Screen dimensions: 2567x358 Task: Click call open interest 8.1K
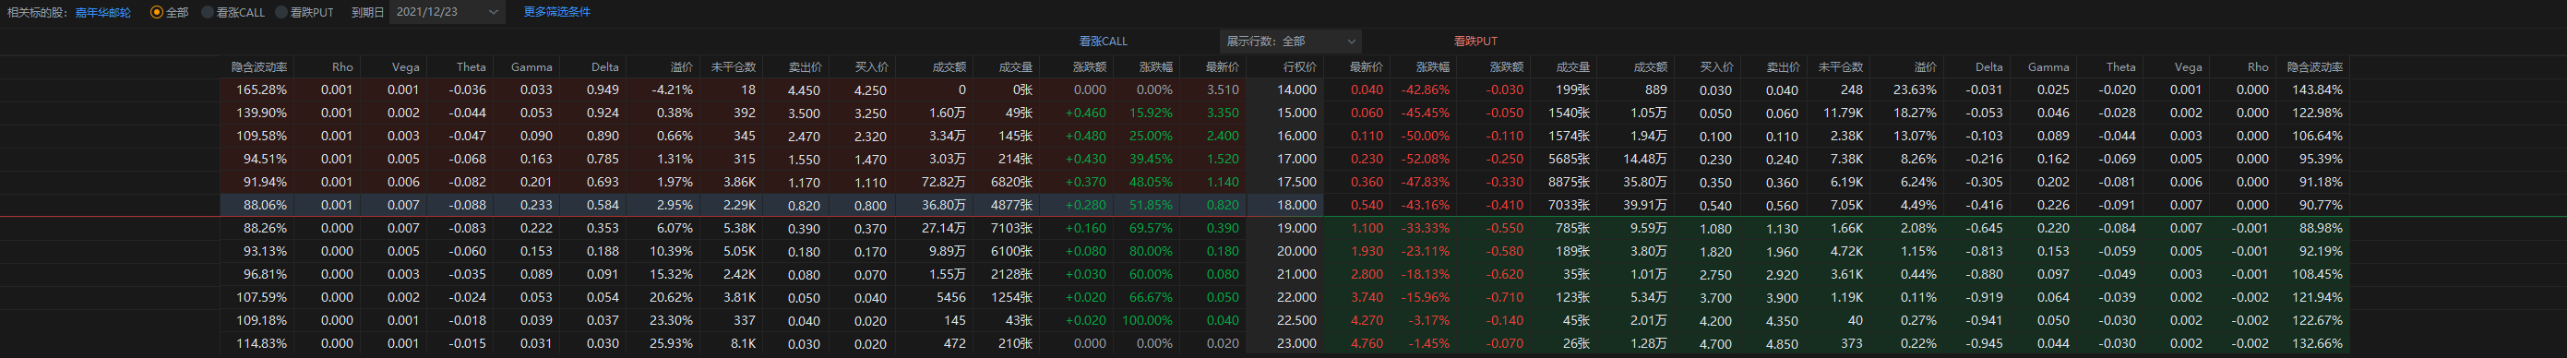pyautogui.click(x=744, y=343)
